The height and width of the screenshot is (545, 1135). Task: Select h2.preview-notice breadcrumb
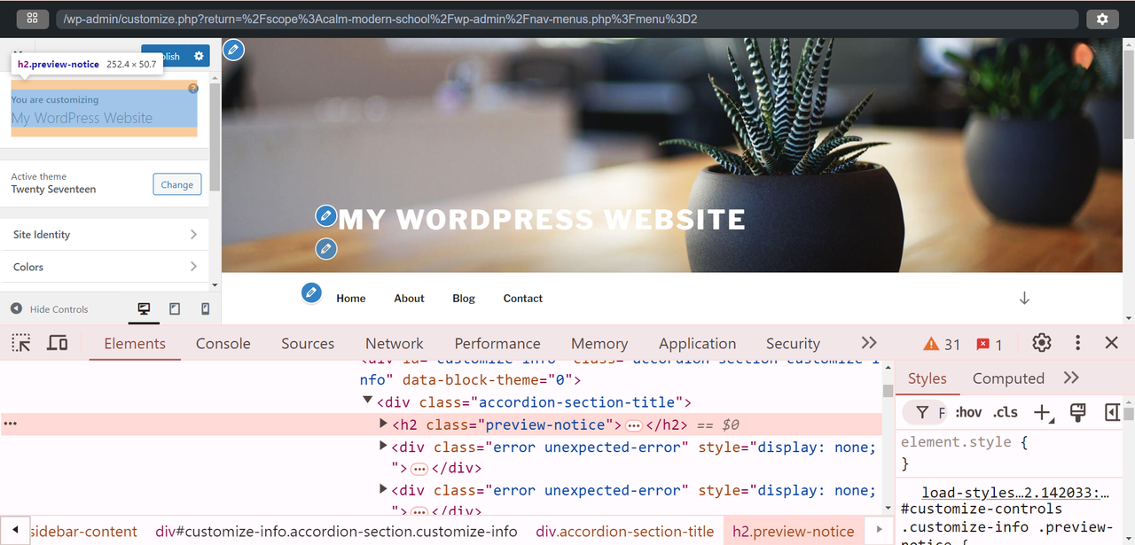click(x=794, y=532)
